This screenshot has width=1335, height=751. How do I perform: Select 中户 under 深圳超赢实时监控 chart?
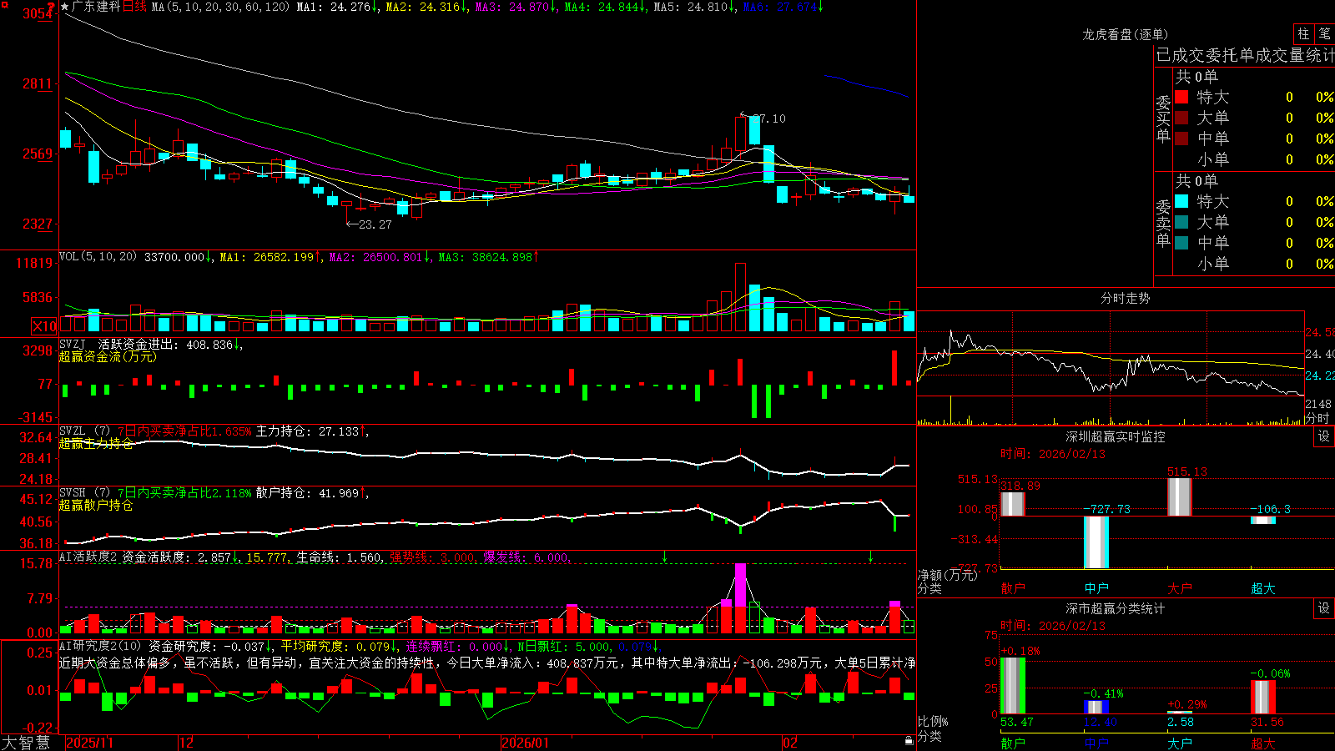pos(1096,588)
